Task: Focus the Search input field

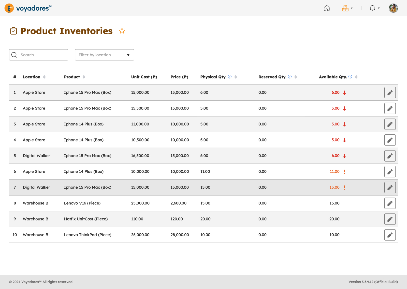Action: pos(39,55)
